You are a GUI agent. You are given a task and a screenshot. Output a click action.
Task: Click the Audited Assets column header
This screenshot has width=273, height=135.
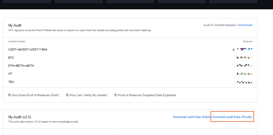coord(17,41)
